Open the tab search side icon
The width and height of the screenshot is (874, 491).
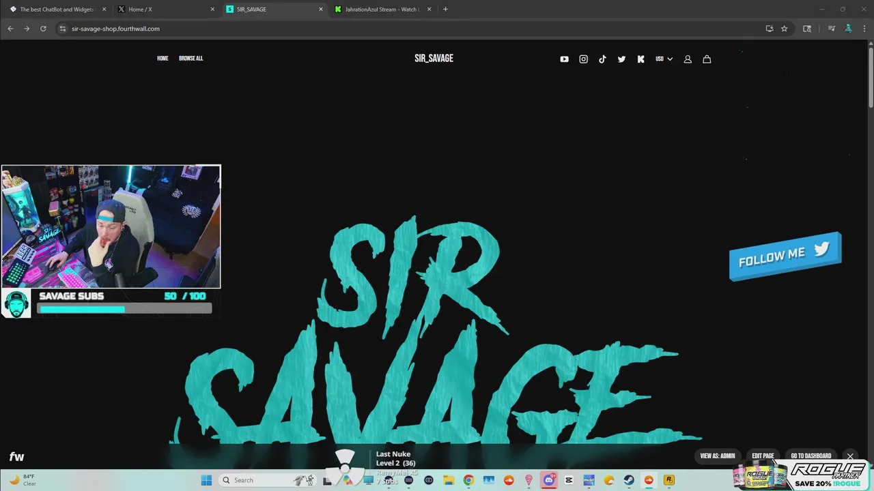(x=807, y=29)
